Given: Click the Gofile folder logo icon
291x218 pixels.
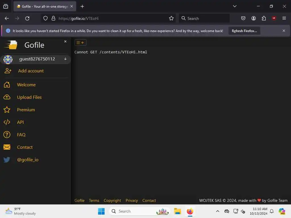Looking at the screenshot, I should pyautogui.click(x=11, y=45).
